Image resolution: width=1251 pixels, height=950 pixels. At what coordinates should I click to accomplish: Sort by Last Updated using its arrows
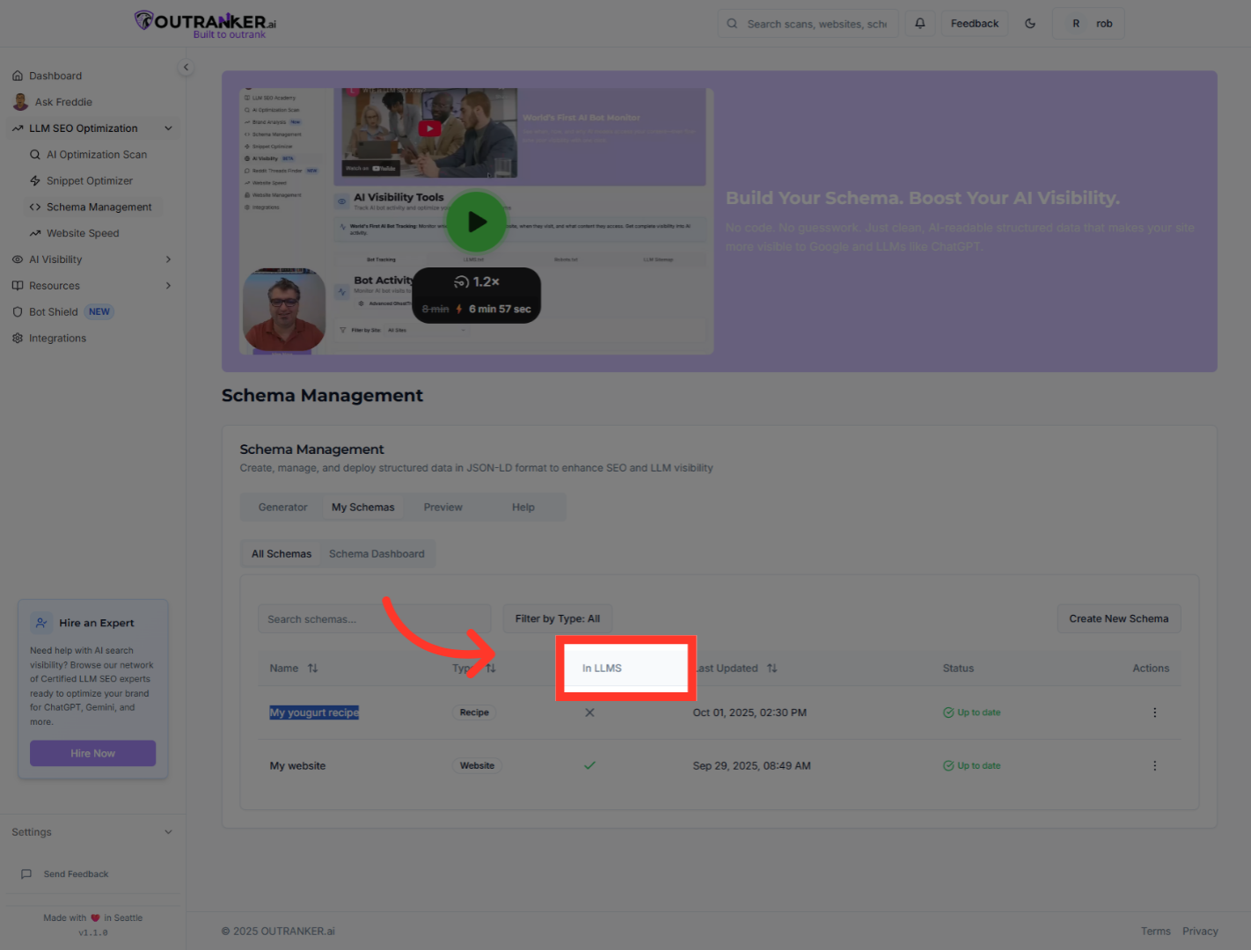[772, 669]
